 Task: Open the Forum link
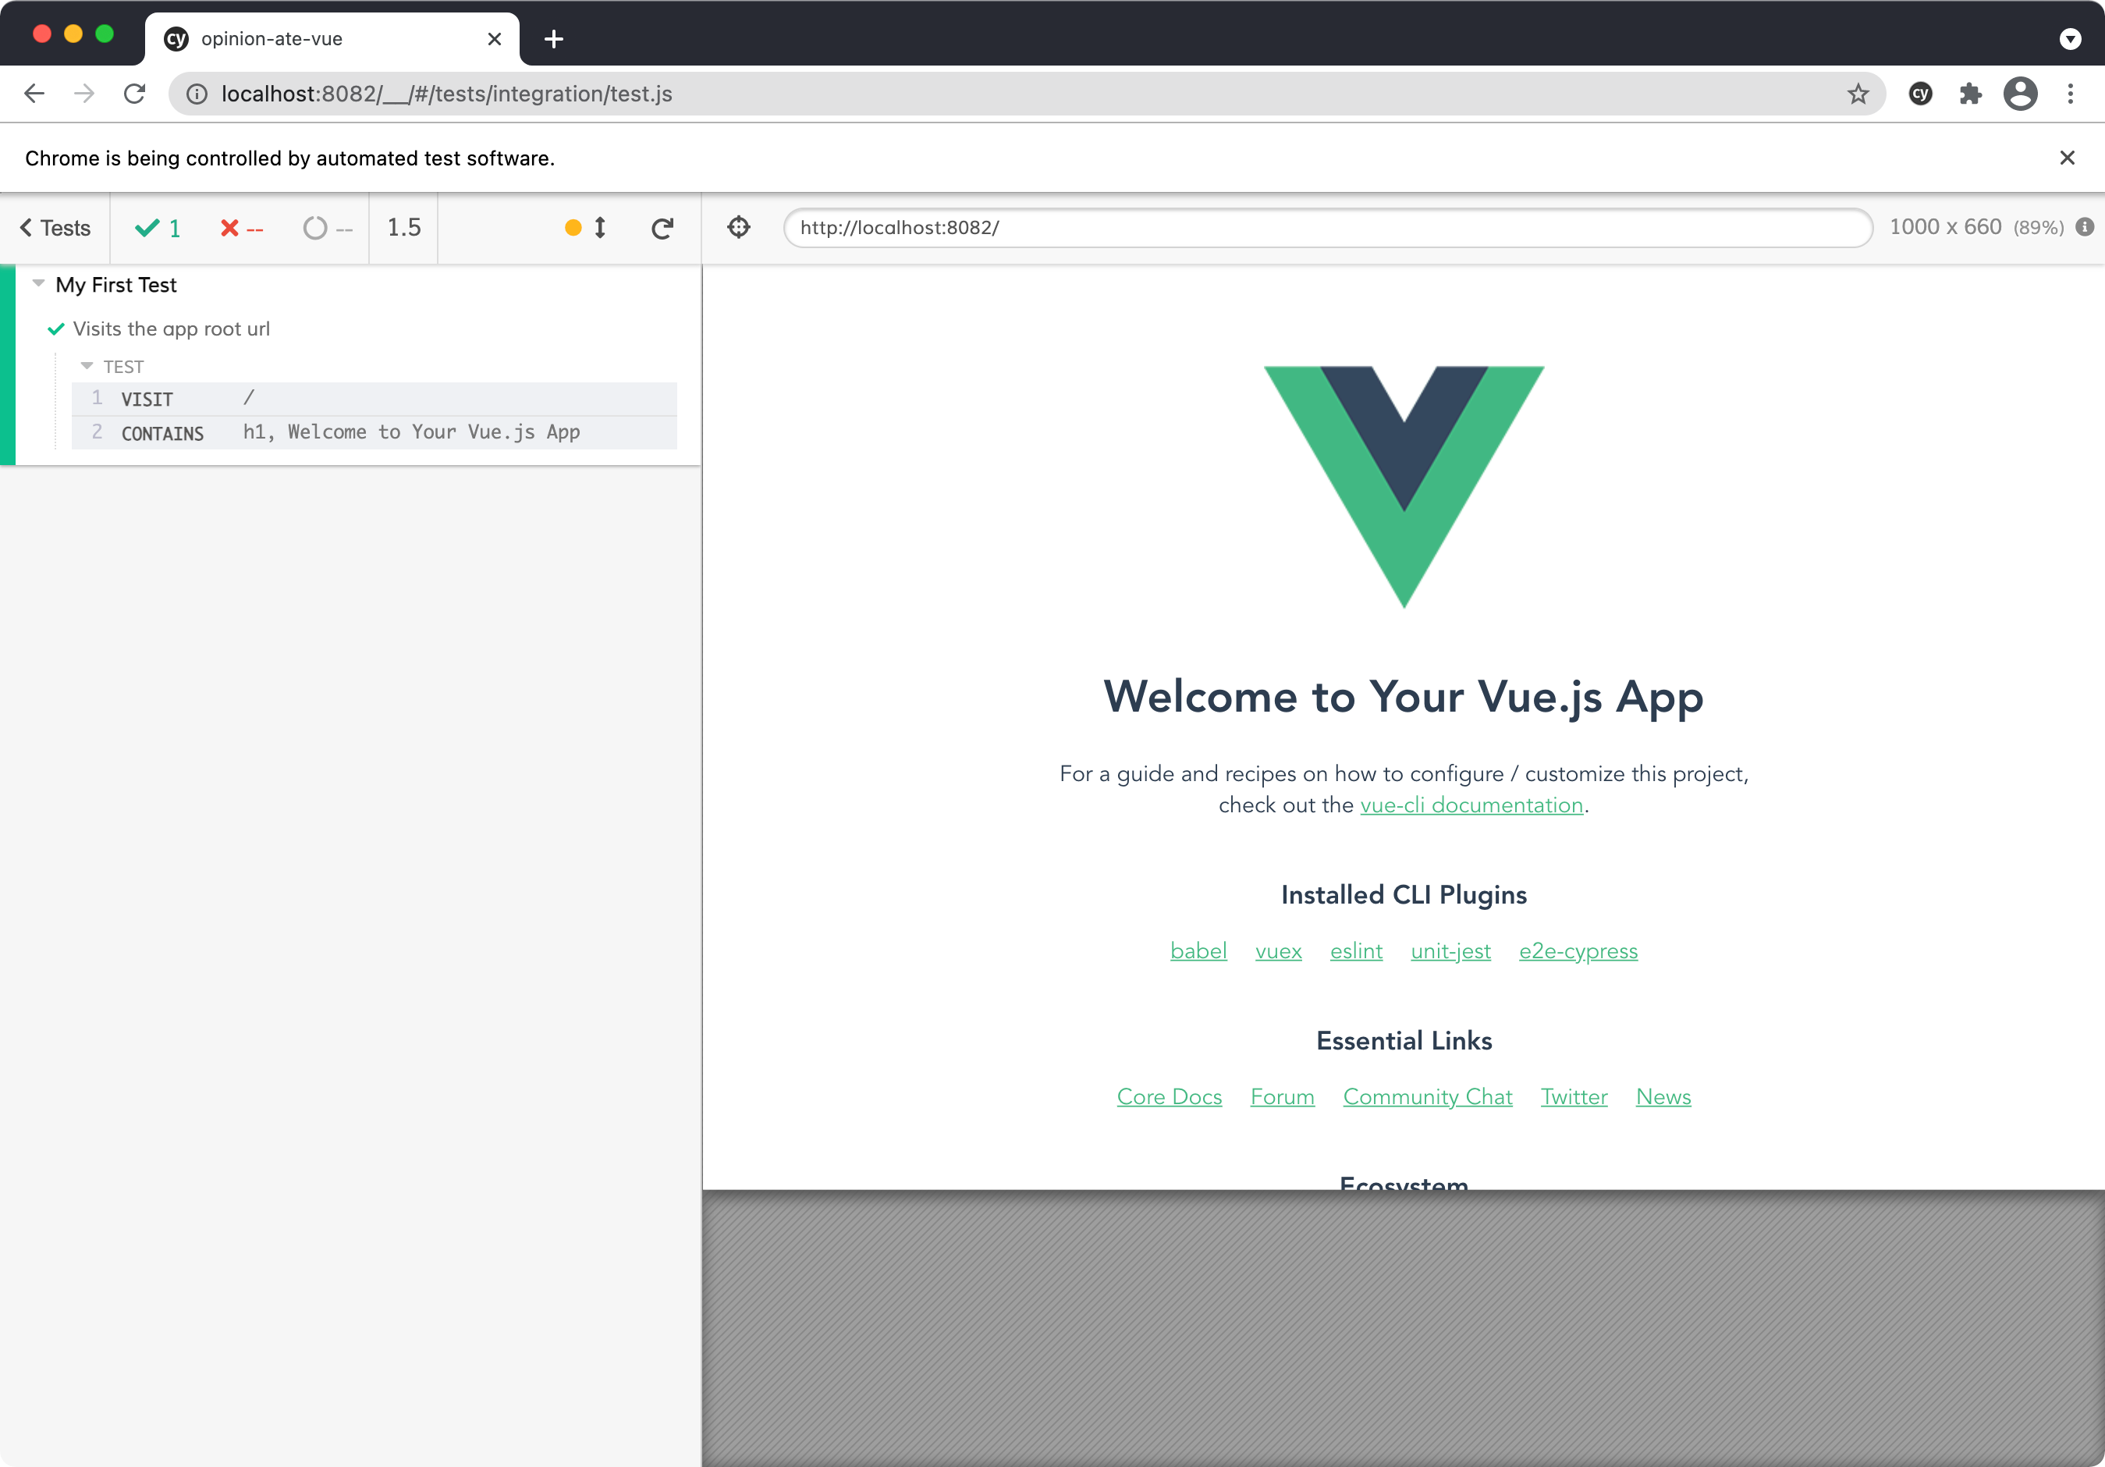(1282, 1096)
